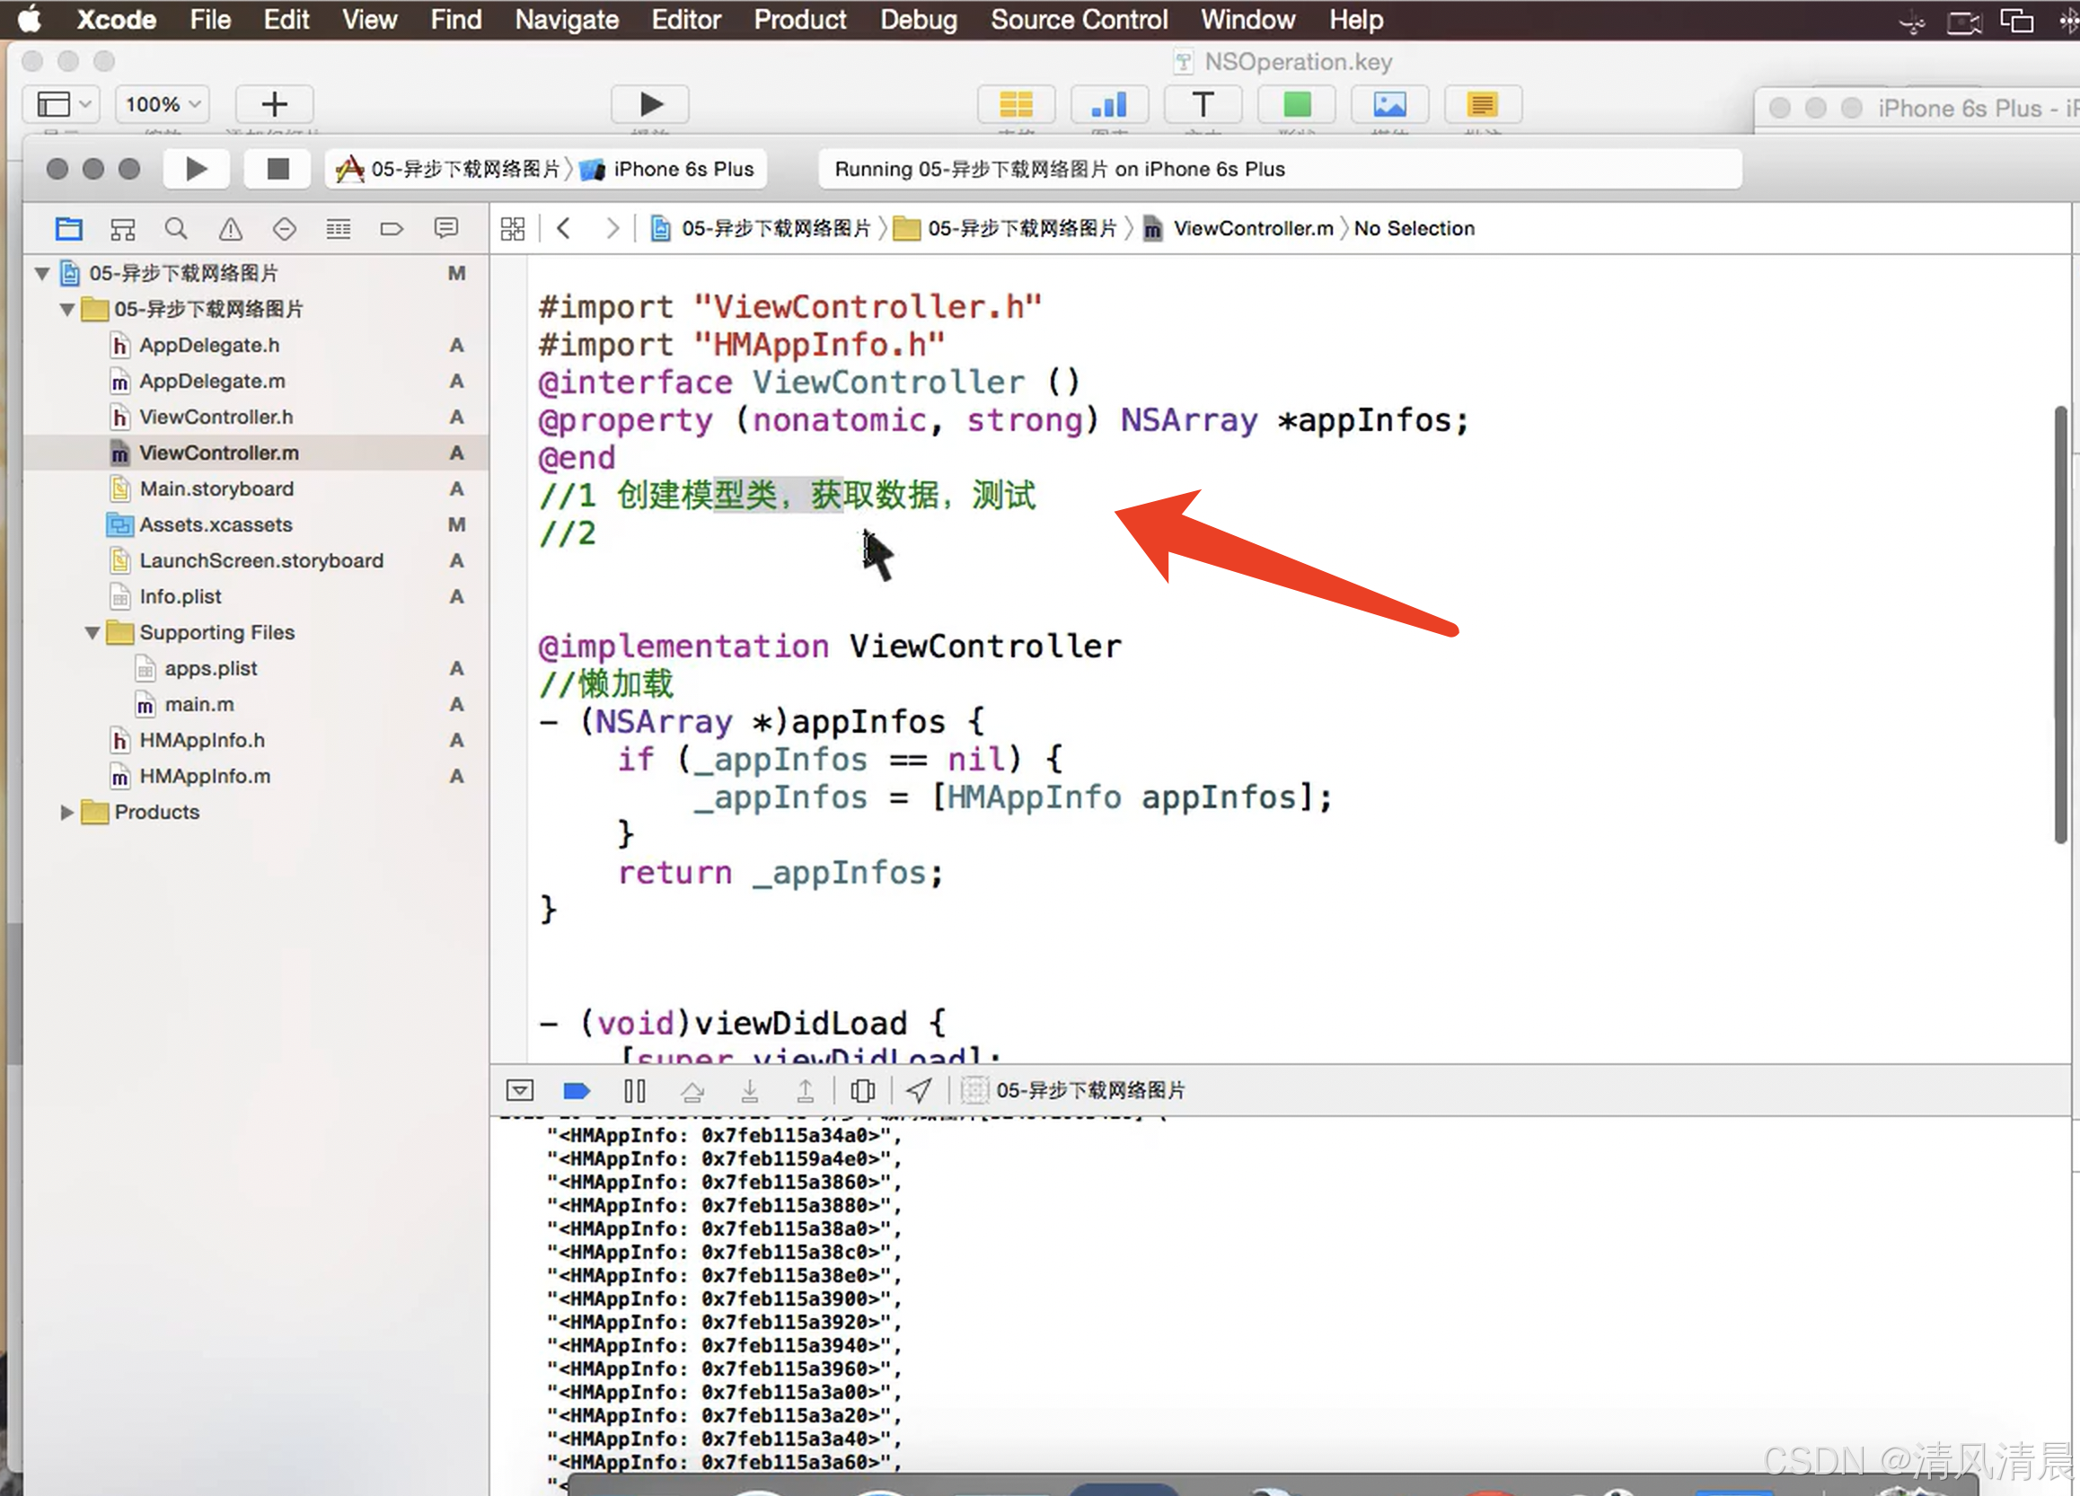The image size is (2080, 1496).
Task: Open the Source Control menu
Action: click(x=1079, y=19)
